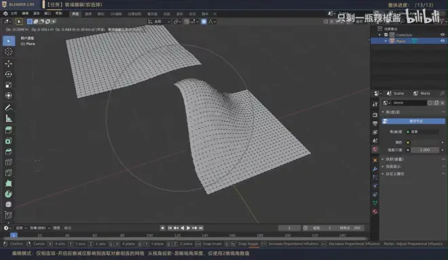
Task: Select the Knife tool
Action: [x=9, y=173]
